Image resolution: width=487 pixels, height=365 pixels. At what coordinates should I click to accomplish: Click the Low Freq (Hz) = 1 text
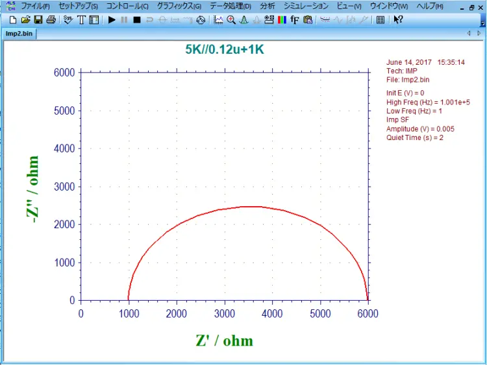coord(414,111)
